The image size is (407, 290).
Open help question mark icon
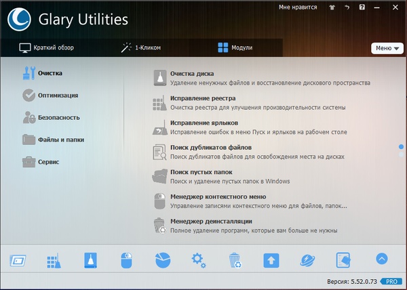[362, 7]
